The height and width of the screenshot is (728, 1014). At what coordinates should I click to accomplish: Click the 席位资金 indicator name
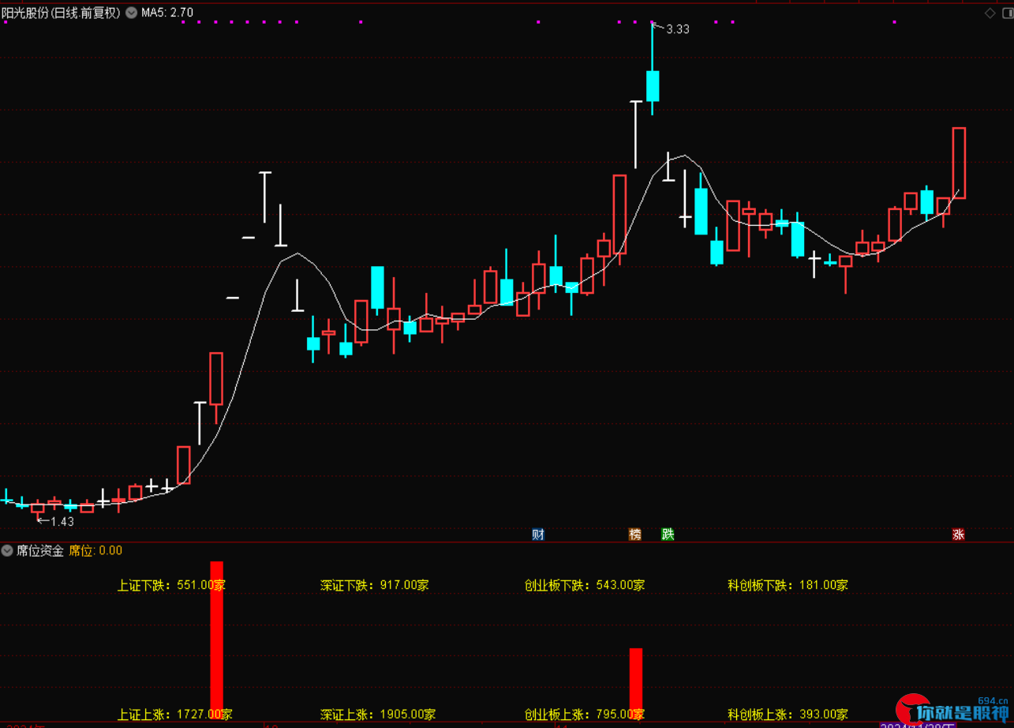click(40, 550)
